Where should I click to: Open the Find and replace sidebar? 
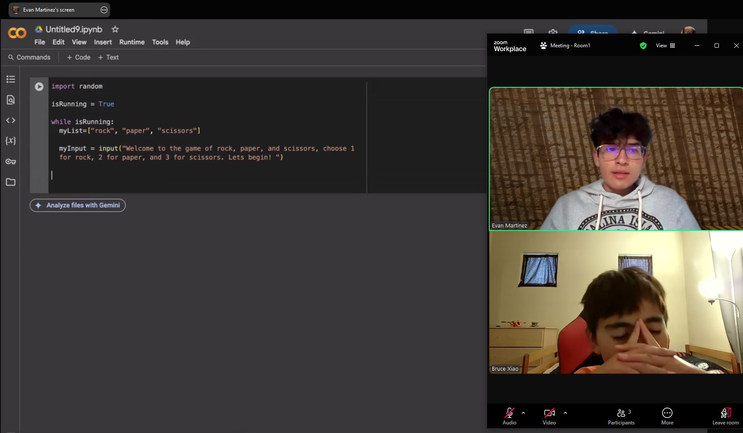[11, 100]
